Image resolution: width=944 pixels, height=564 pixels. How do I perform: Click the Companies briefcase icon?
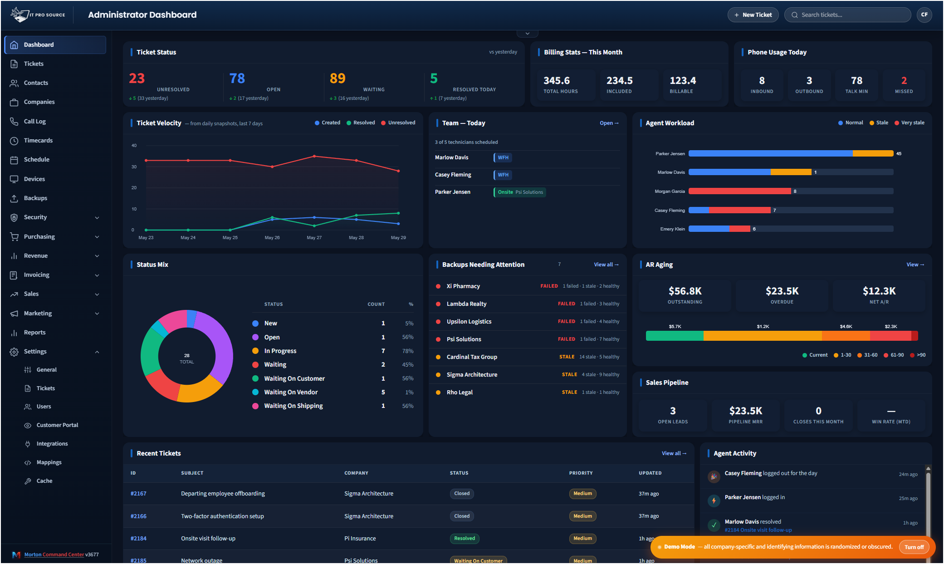point(14,102)
